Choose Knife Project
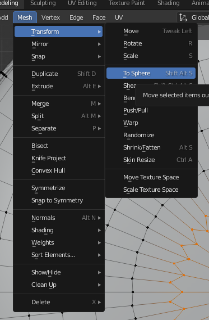This screenshot has height=320, width=209. pos(58,158)
